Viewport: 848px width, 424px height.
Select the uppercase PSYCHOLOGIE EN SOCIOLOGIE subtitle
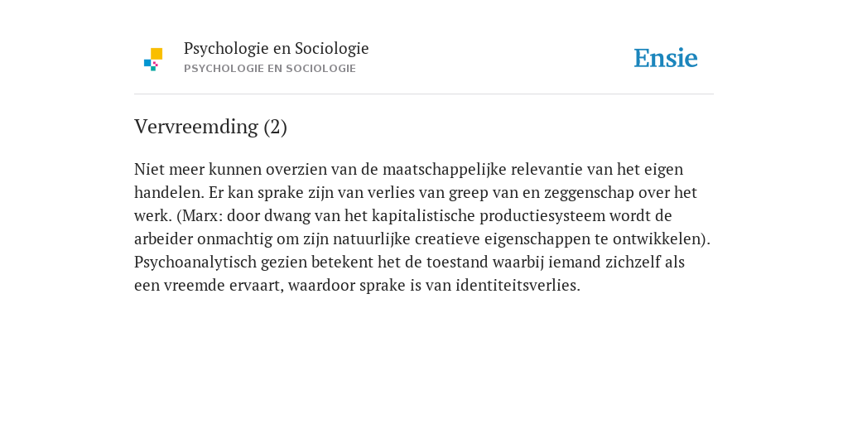click(270, 69)
